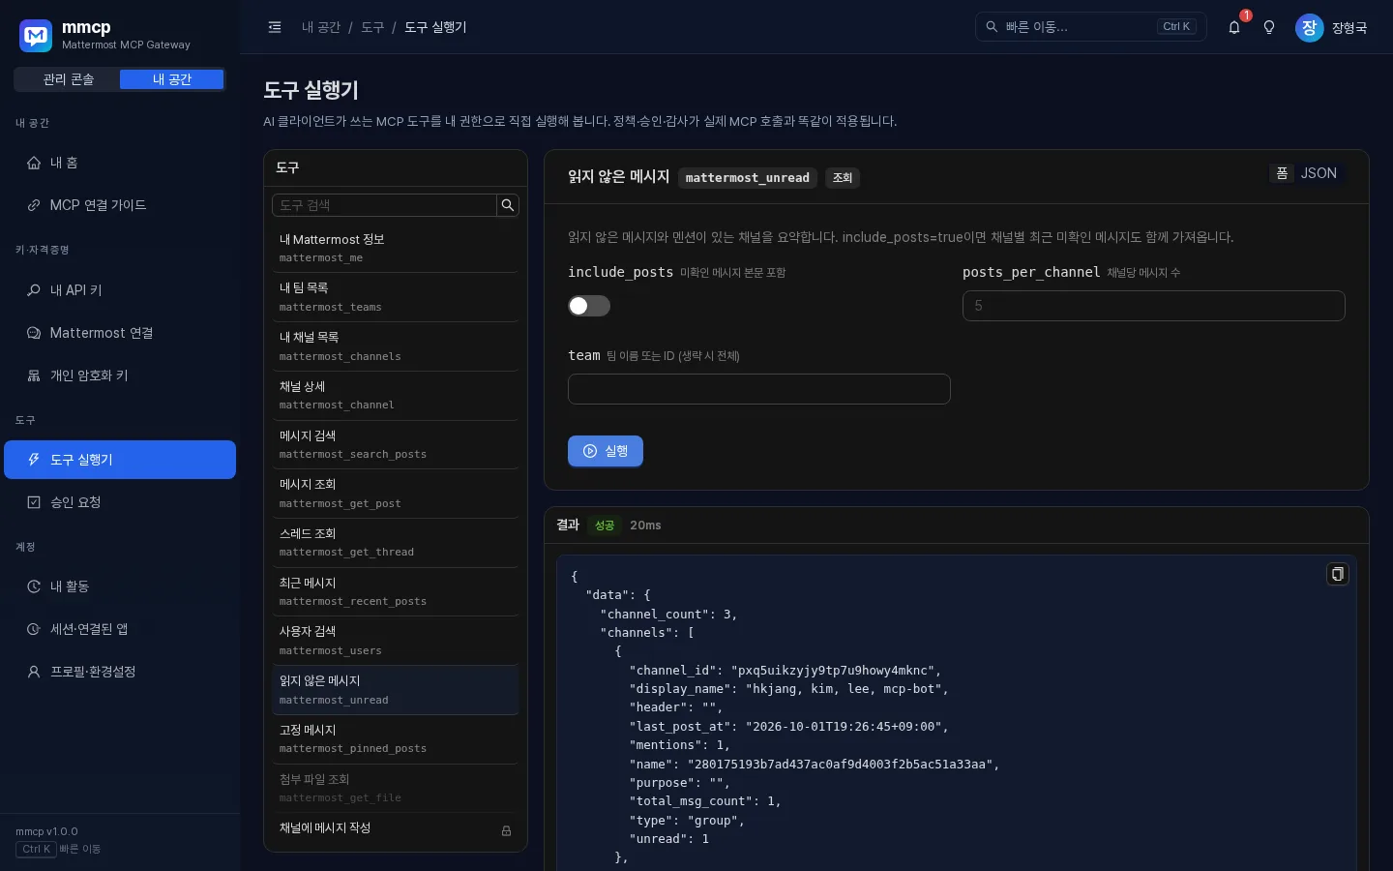Open 세션·연결된 앱 page
Image resolution: width=1393 pixels, height=871 pixels.
[x=120, y=629]
